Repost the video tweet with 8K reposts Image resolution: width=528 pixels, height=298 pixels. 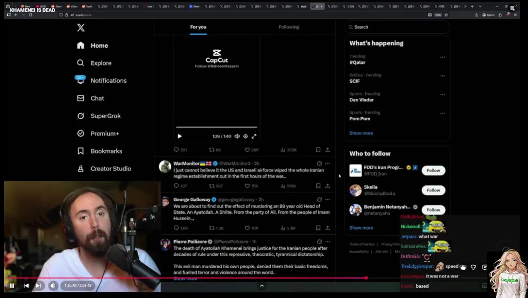coord(215,150)
